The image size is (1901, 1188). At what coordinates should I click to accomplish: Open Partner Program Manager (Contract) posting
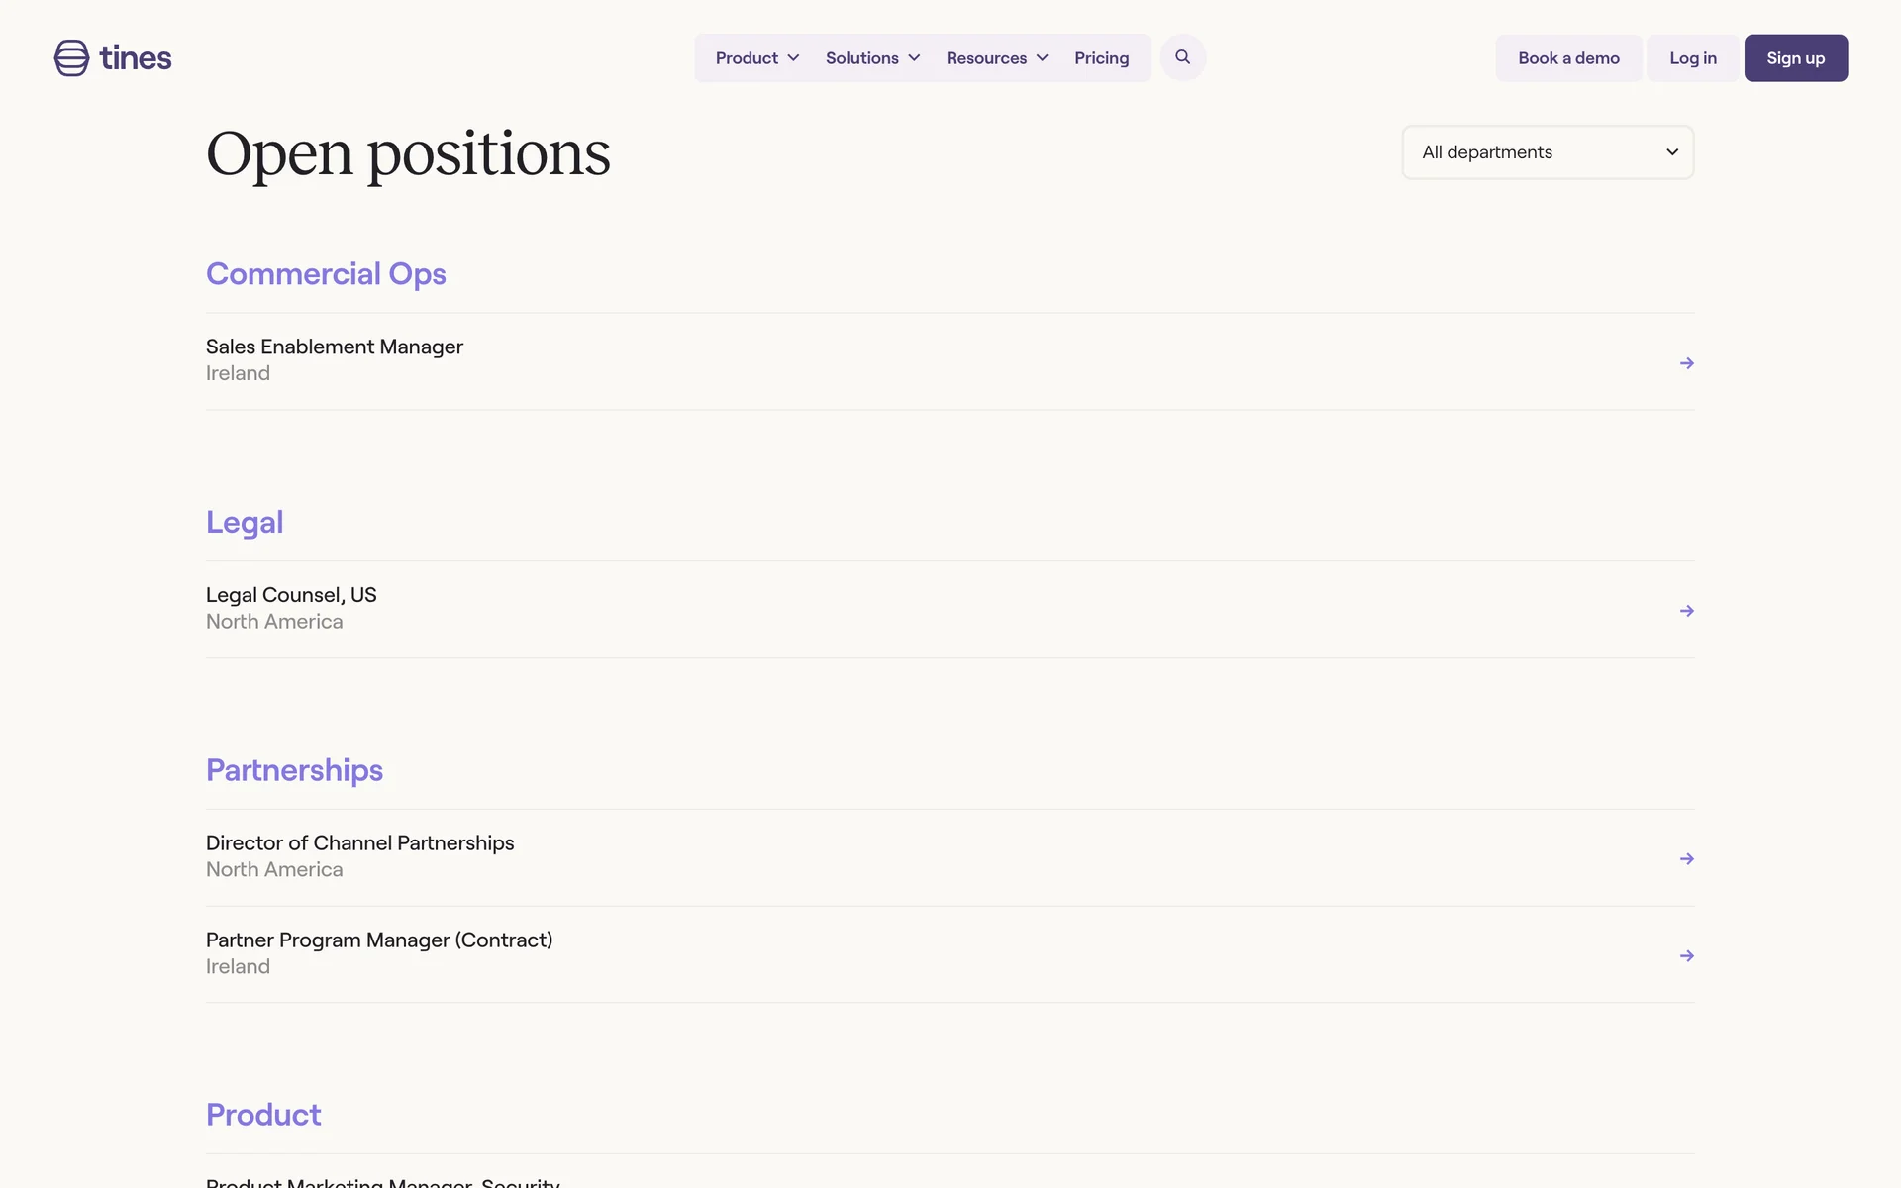point(378,940)
